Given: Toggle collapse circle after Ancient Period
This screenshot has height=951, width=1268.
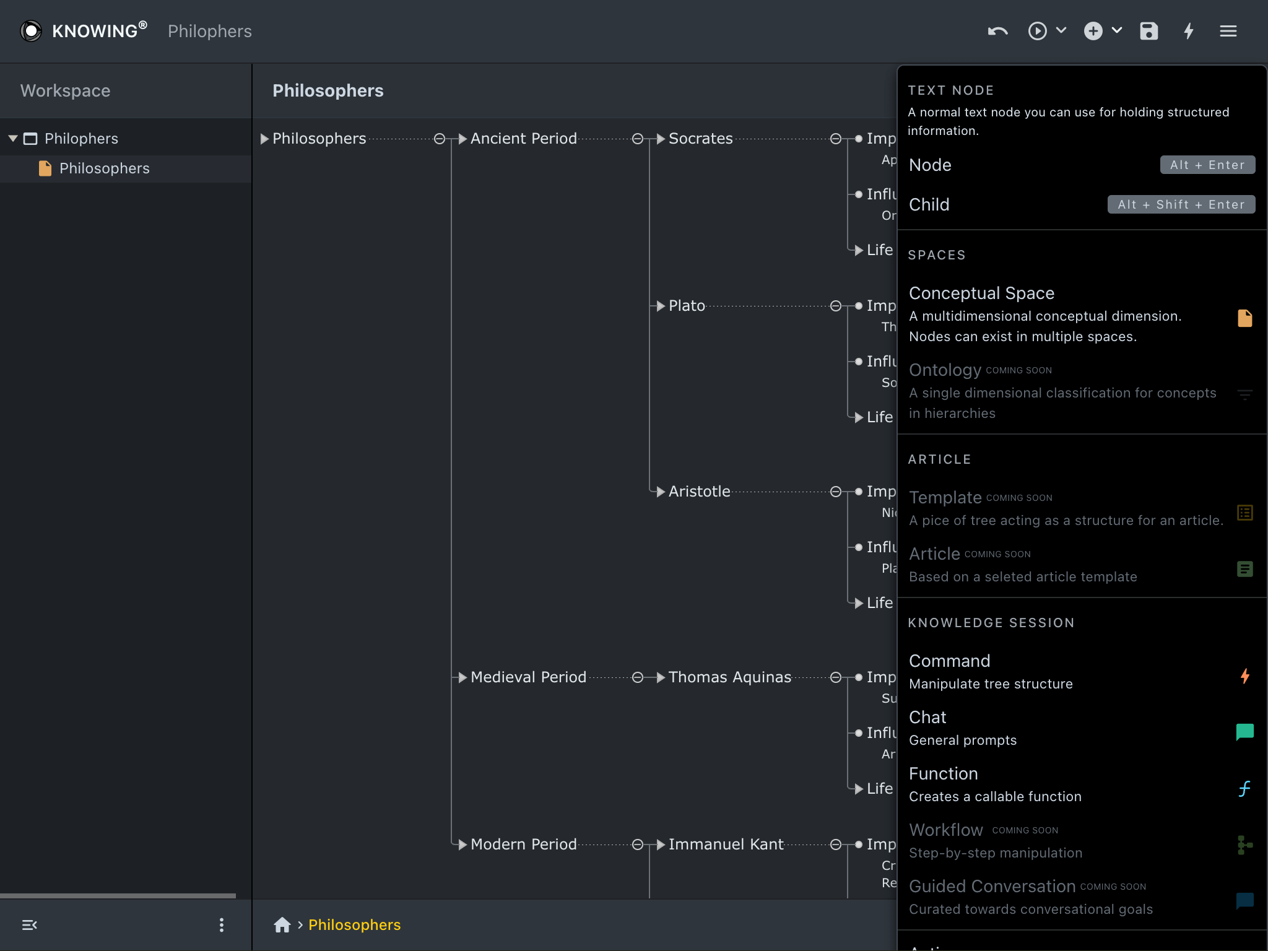Looking at the screenshot, I should tap(638, 139).
